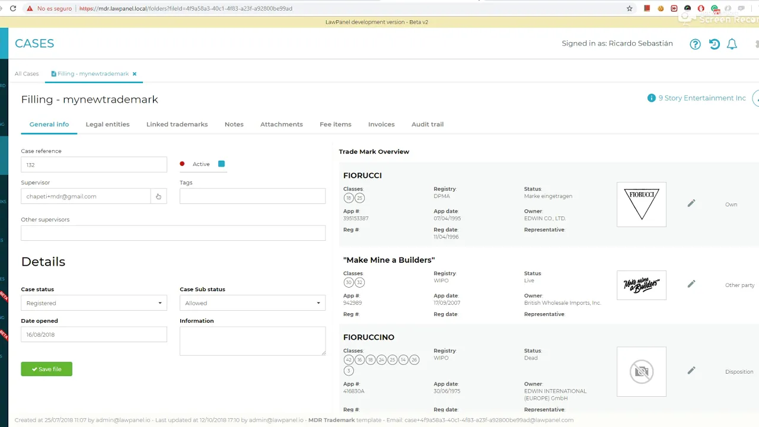The width and height of the screenshot is (759, 427).
Task: Click the 'Other party' label
Action: click(739, 285)
